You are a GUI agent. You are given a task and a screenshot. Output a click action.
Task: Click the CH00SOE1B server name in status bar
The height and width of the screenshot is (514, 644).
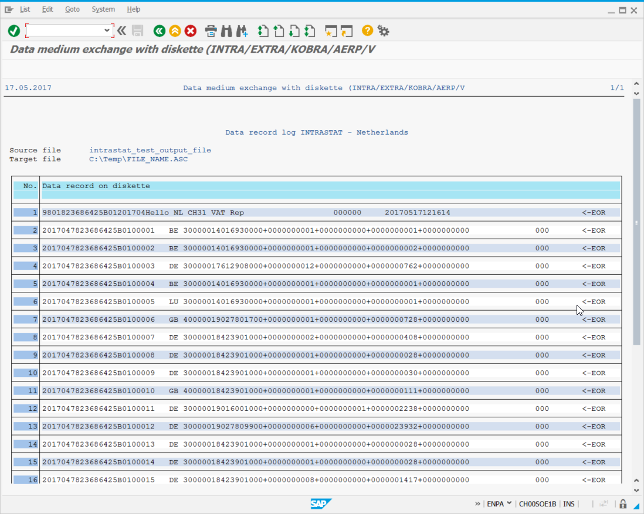538,503
